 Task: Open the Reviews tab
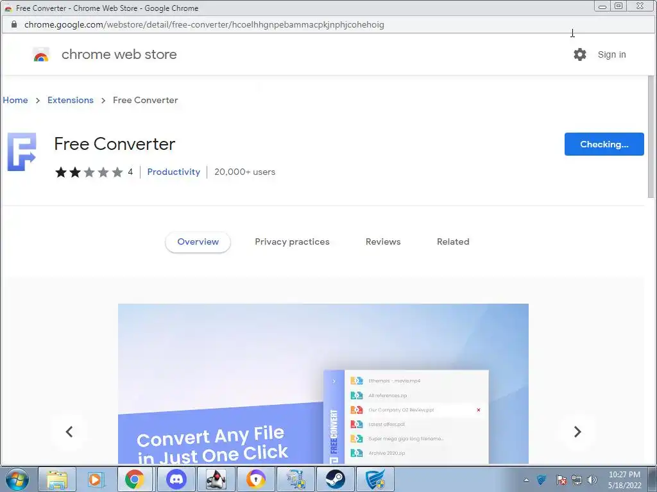383,242
